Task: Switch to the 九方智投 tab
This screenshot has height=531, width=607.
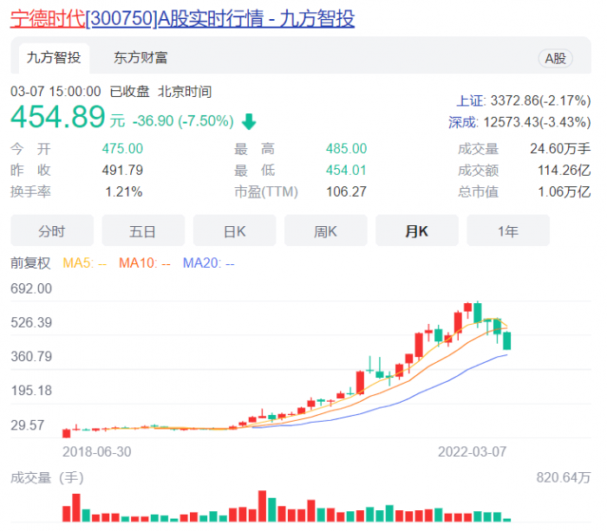Action: click(x=54, y=58)
